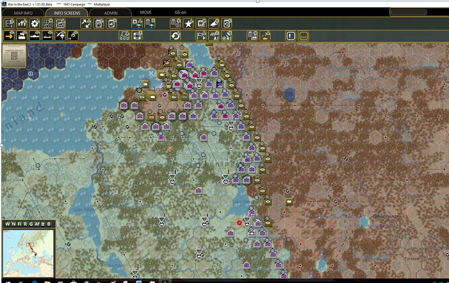Toggle the W nation filter on minimap
This screenshot has width=449, height=283.
[x=7, y=224]
